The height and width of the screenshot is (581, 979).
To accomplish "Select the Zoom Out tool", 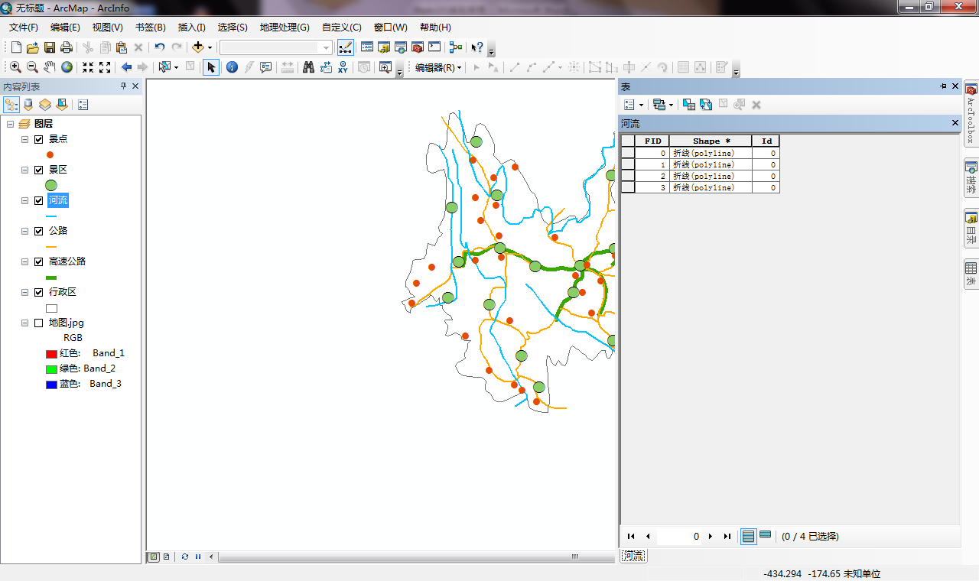I will pos(32,67).
